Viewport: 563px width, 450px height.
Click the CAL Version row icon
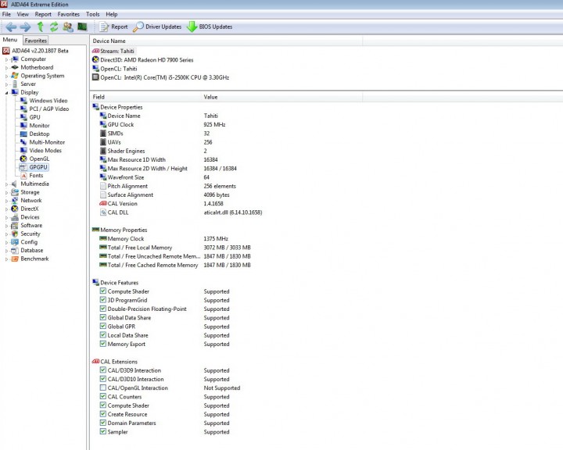click(x=103, y=203)
